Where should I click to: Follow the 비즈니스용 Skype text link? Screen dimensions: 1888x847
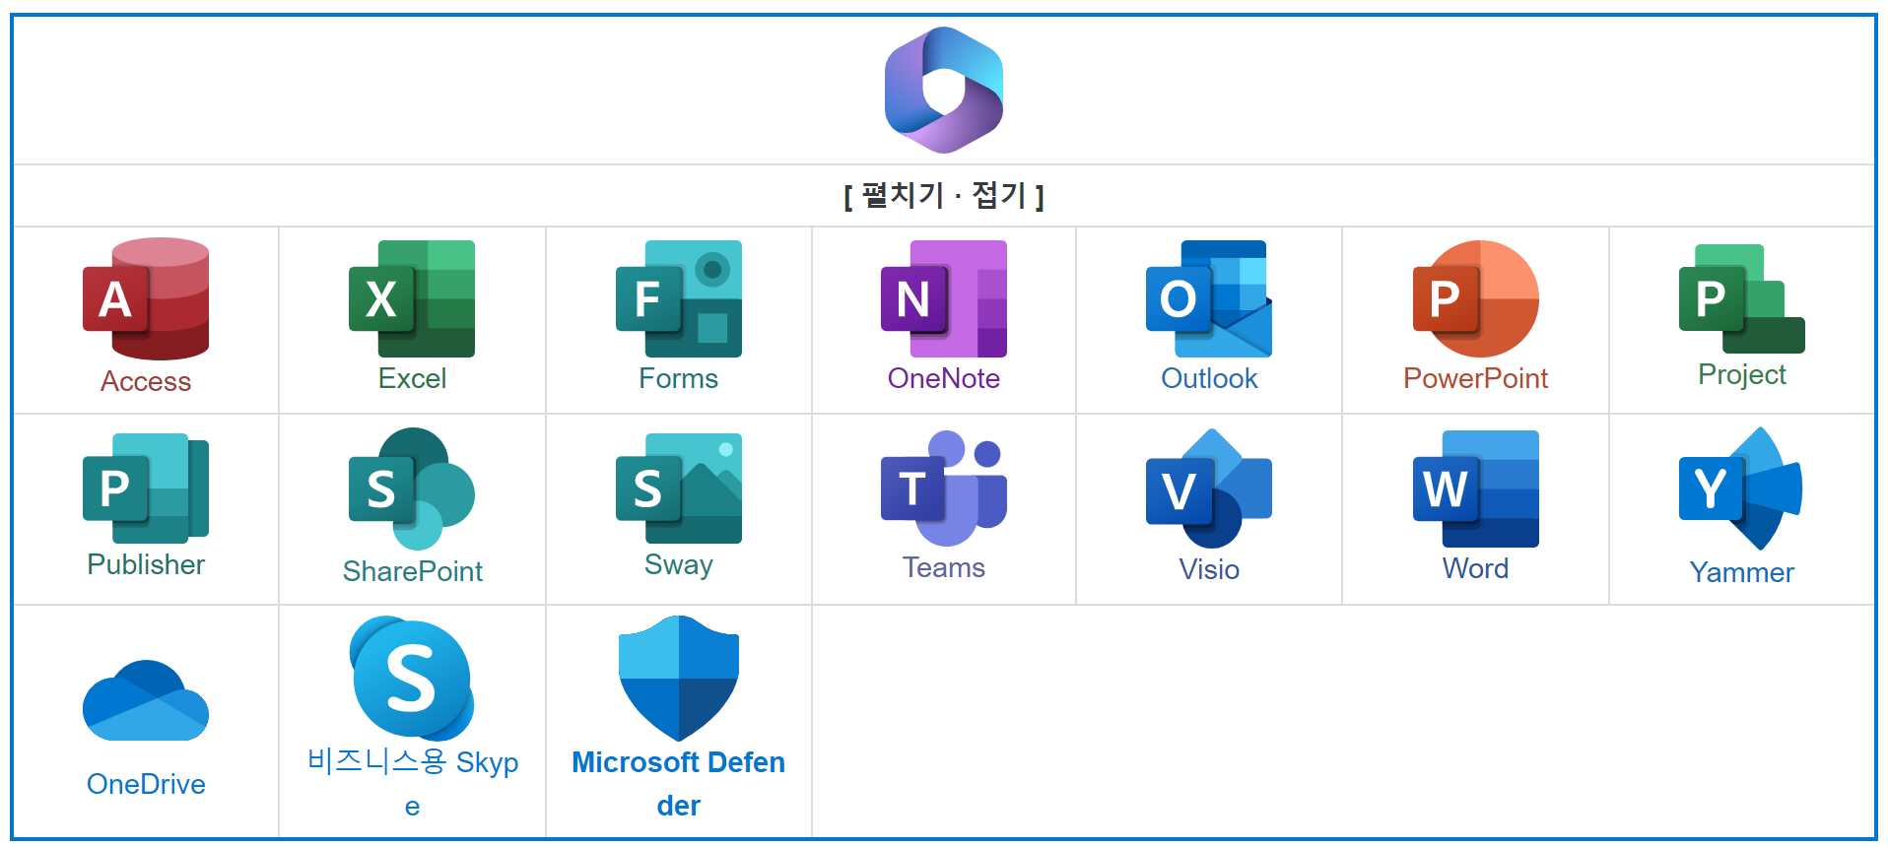[412, 783]
